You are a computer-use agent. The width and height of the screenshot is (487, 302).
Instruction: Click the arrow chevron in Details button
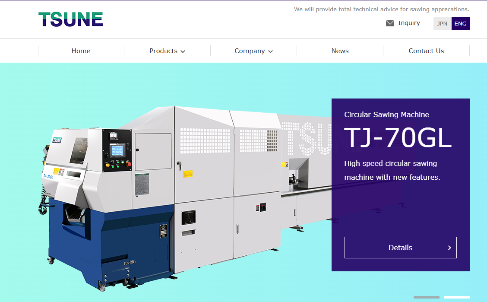coord(449,248)
